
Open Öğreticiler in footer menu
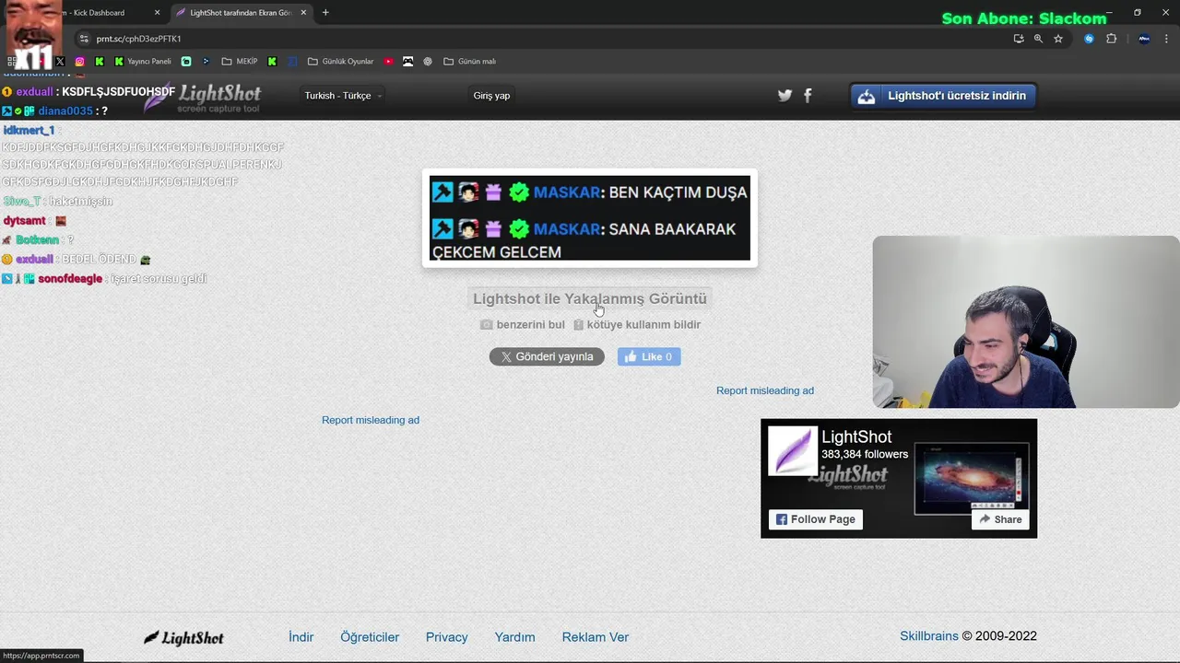[x=370, y=637]
